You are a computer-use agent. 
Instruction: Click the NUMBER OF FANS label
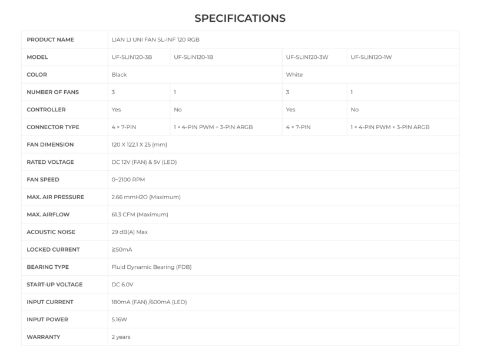[x=53, y=92]
